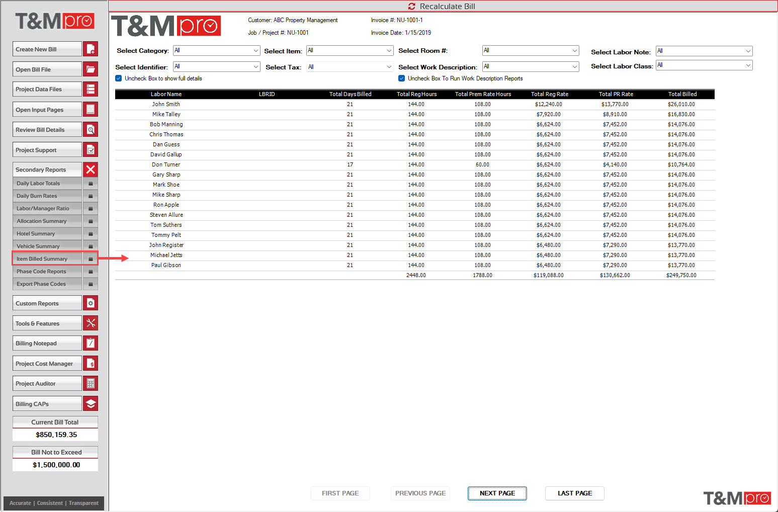
Task: Click the Create New Bill document icon
Action: [x=91, y=49]
